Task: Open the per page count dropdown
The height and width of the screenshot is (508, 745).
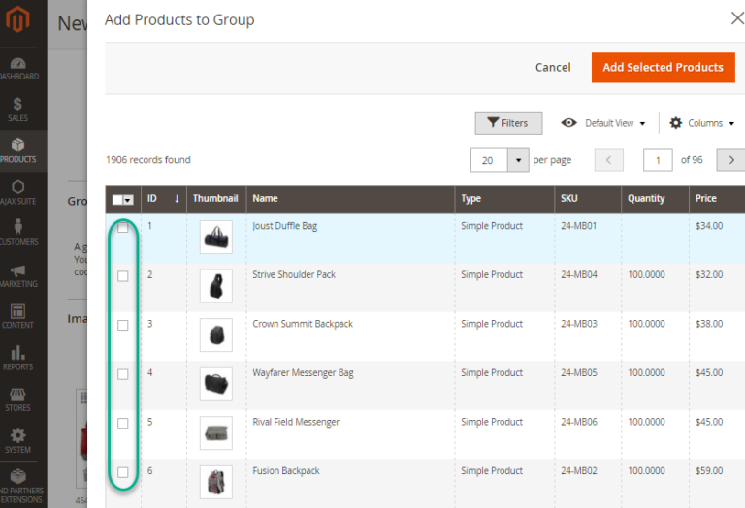Action: [x=519, y=160]
